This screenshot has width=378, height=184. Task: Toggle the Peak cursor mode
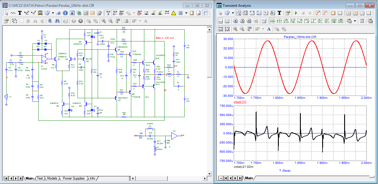(287, 21)
